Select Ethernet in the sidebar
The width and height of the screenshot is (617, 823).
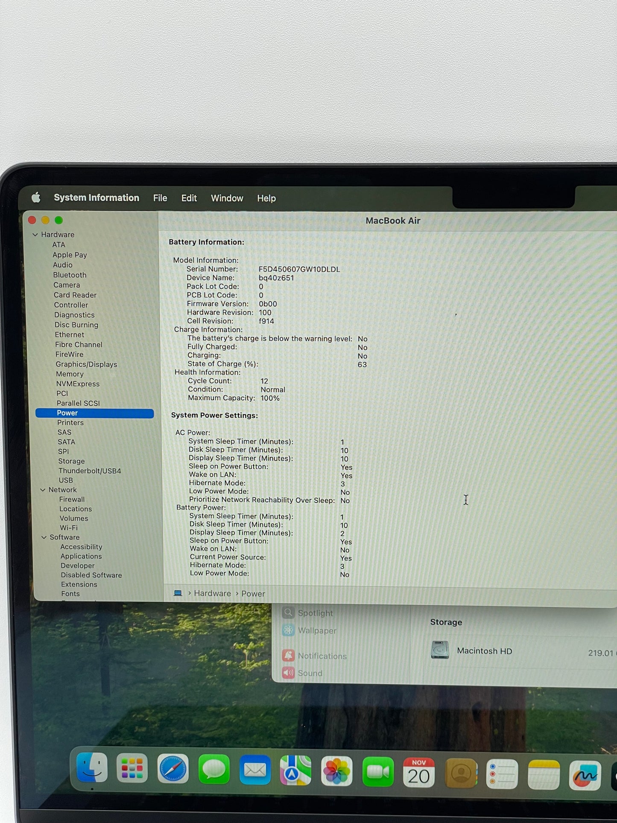(x=69, y=335)
